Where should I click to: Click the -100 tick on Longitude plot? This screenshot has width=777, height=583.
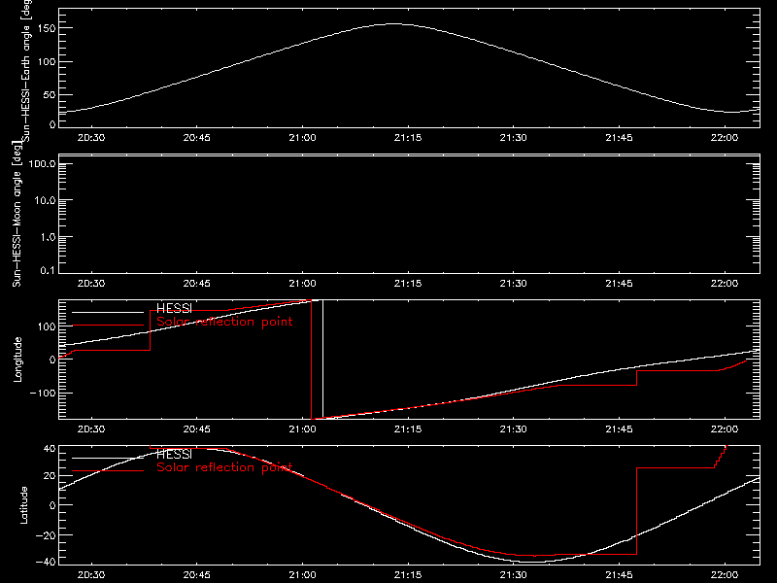(43, 393)
